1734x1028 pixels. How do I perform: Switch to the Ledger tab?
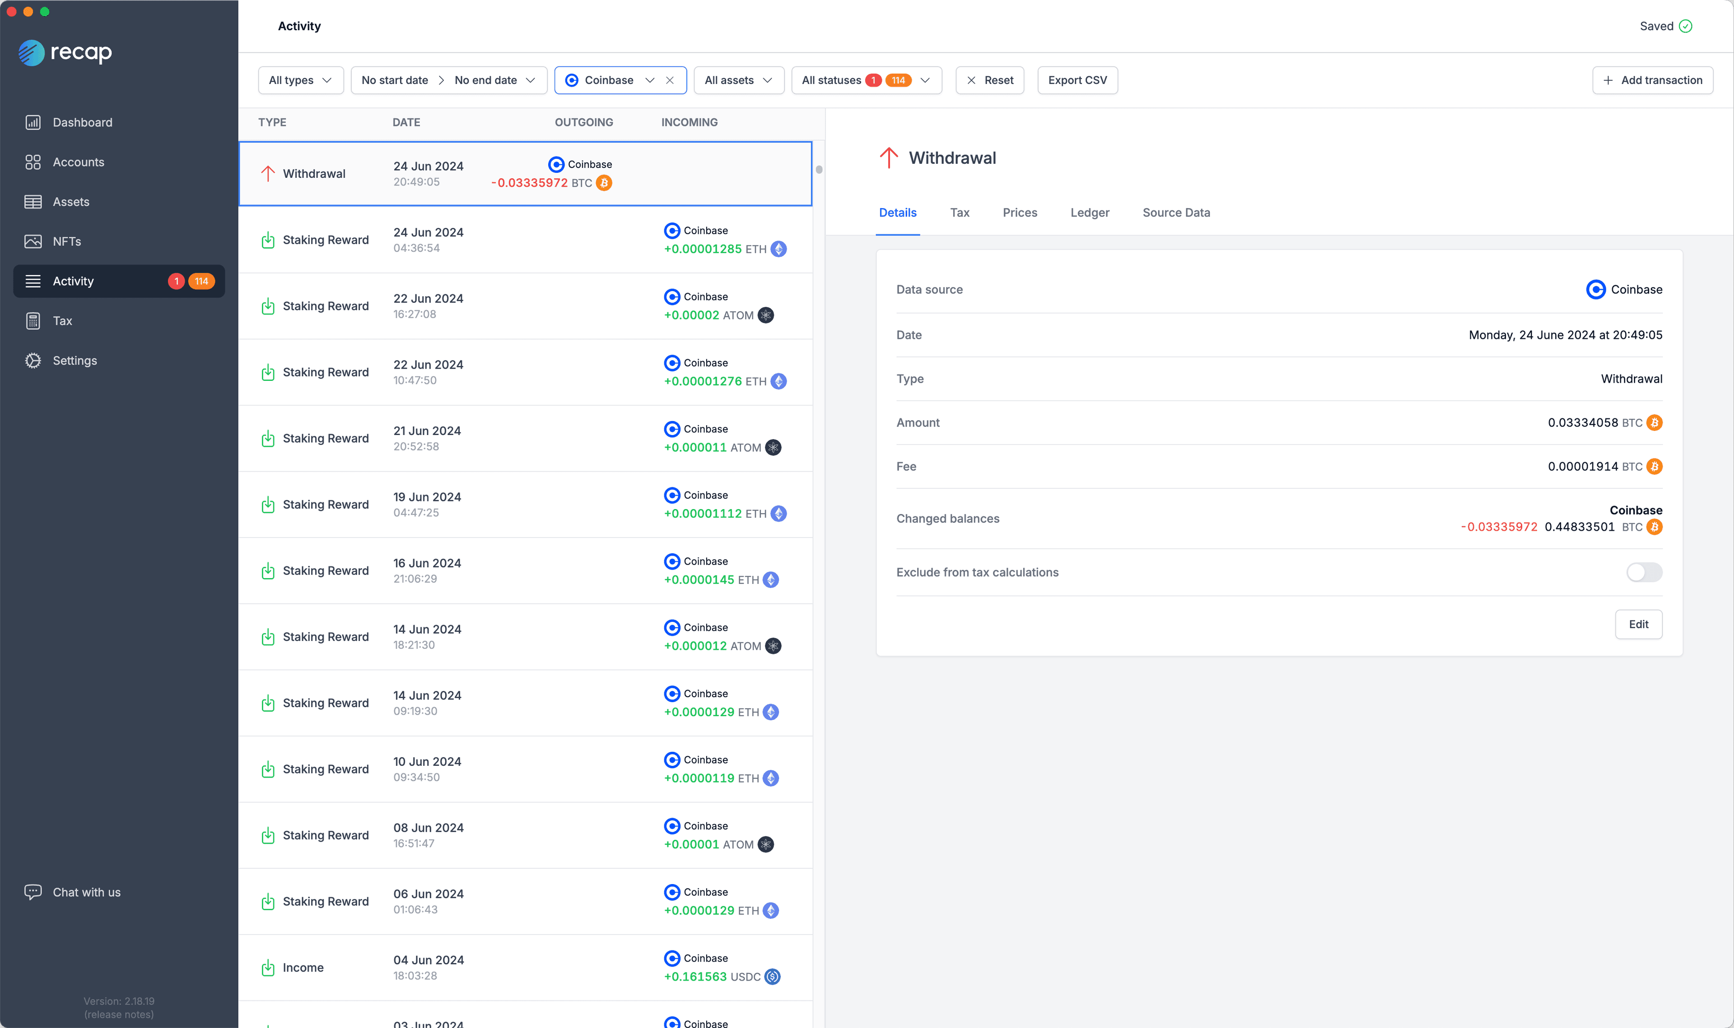coord(1090,213)
